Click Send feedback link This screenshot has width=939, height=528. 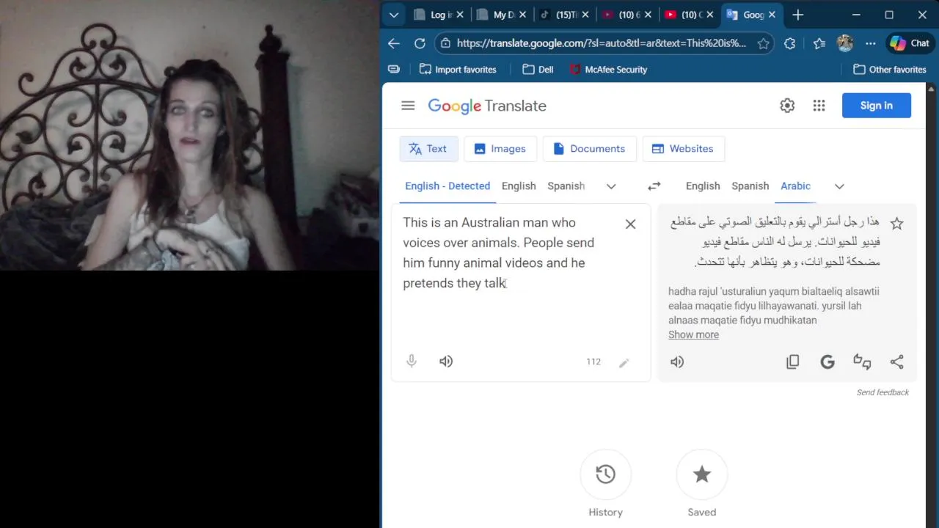coord(883,392)
